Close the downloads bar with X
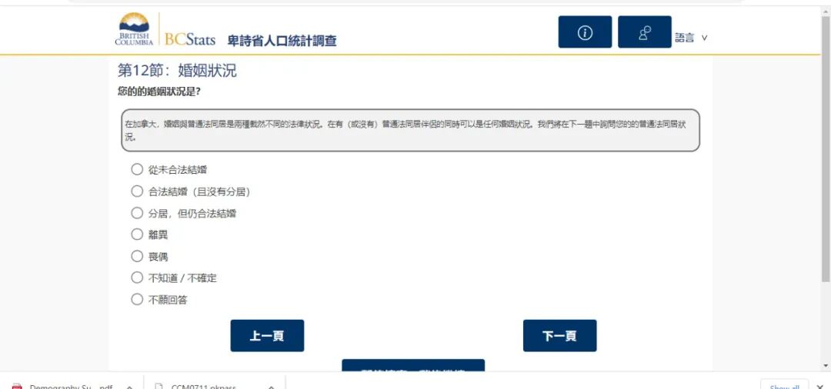Viewport: 831px width, 389px height. click(x=822, y=387)
